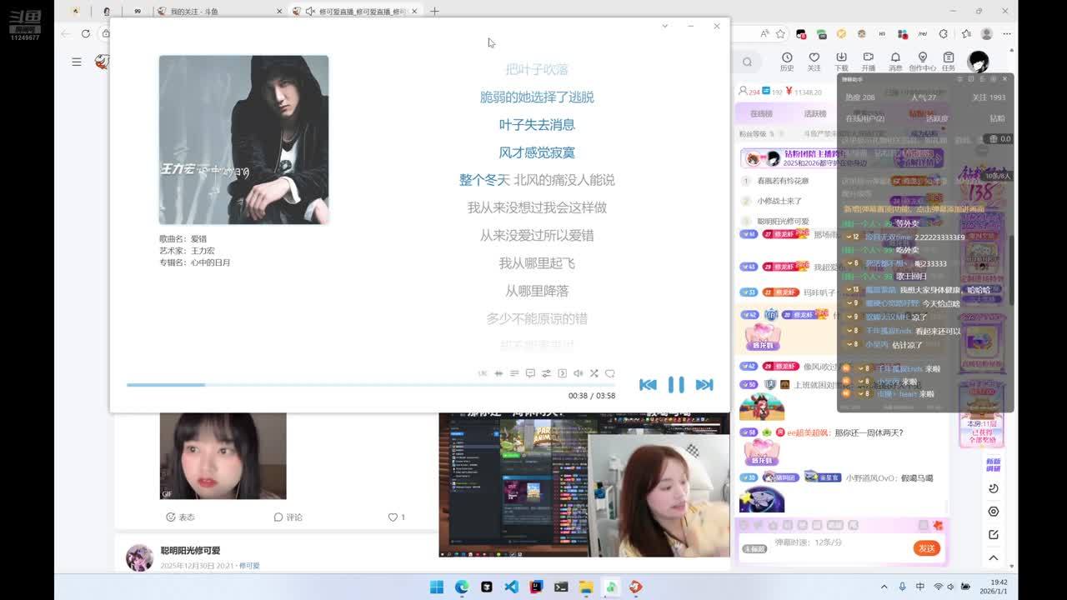Toggle shuffle playback mode
Screen dimensions: 1067x600
pyautogui.click(x=594, y=373)
